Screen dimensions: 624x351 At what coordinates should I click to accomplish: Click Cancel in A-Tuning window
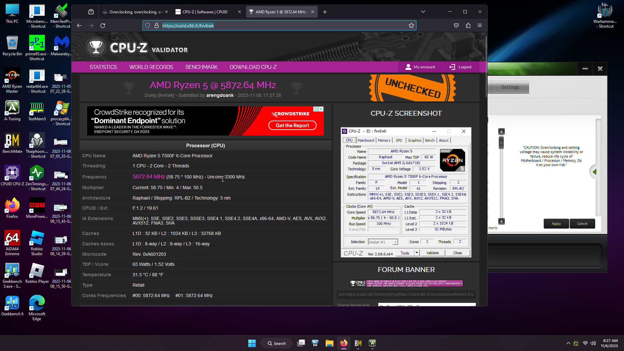coord(582,224)
